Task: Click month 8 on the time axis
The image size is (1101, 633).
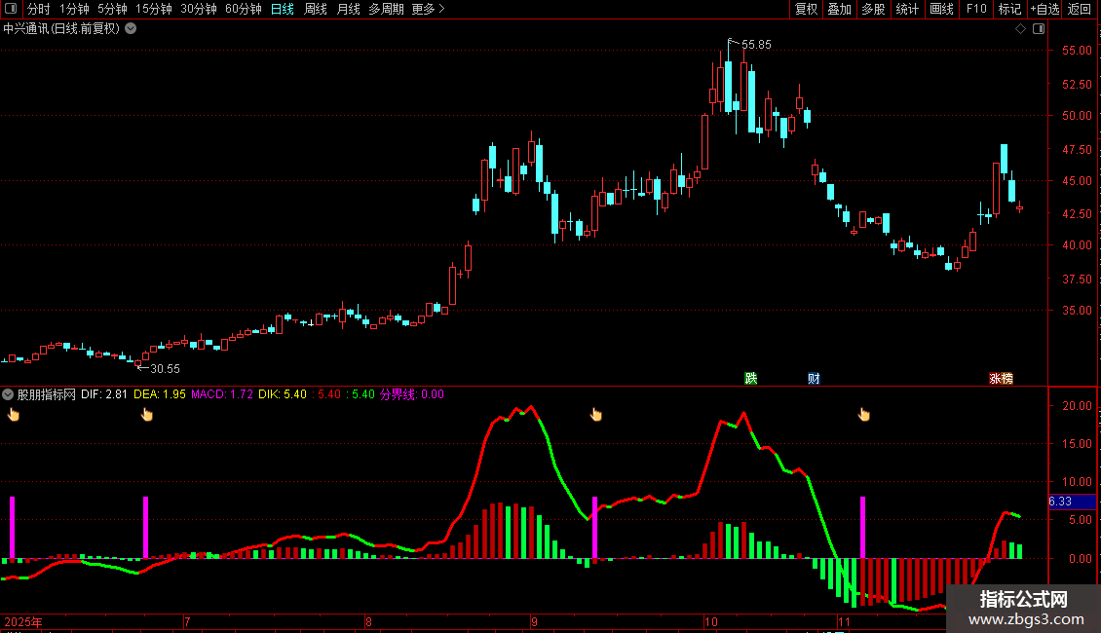Action: click(x=368, y=621)
